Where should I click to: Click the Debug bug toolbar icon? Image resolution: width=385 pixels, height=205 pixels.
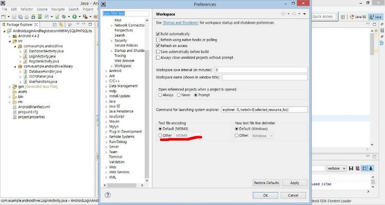coord(64,17)
